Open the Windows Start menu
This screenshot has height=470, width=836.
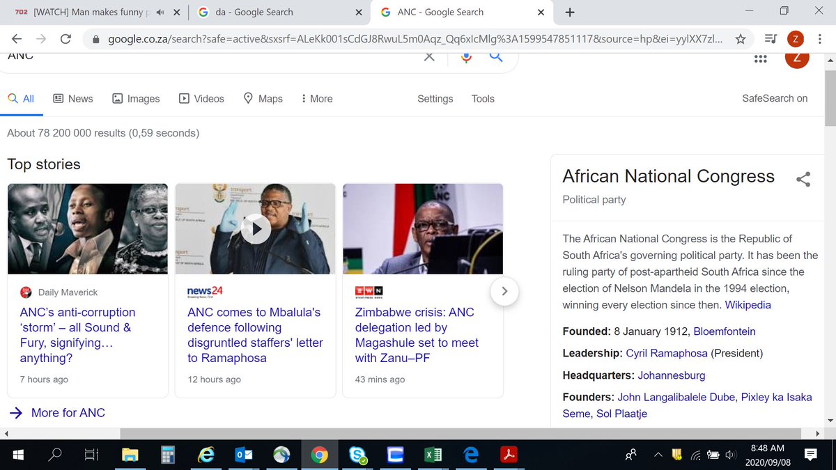point(17,455)
